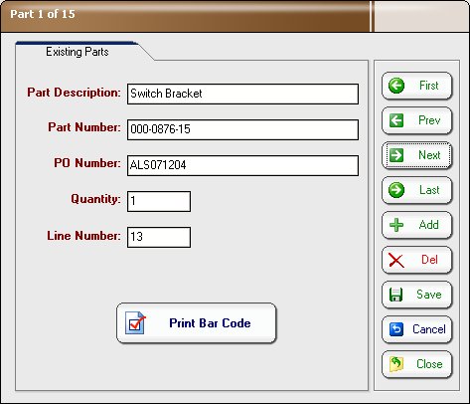The height and width of the screenshot is (404, 470).
Task: Edit the Part Number field
Action: coord(242,129)
